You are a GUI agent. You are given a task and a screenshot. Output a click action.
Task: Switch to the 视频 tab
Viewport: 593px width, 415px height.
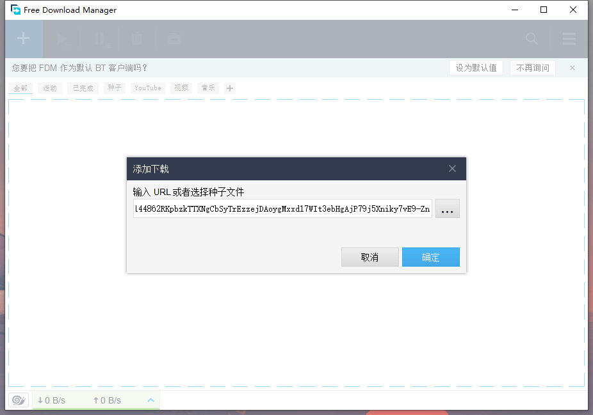[x=181, y=88]
